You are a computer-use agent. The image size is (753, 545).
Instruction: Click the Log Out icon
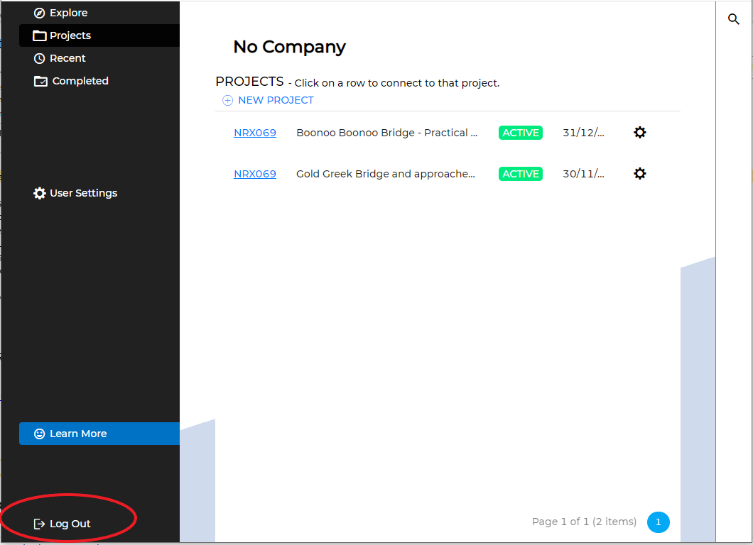(40, 524)
